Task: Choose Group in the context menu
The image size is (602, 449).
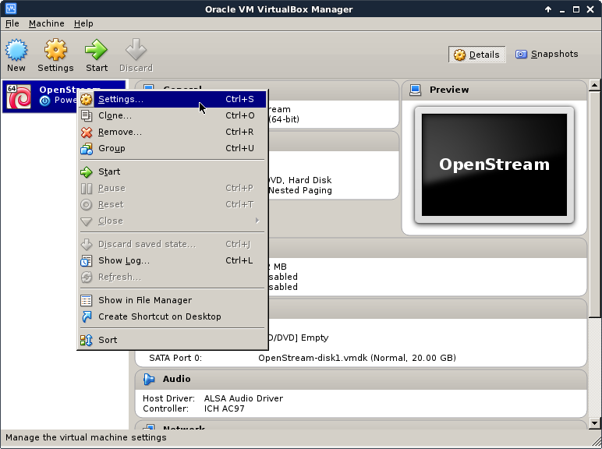Action: coord(172,149)
